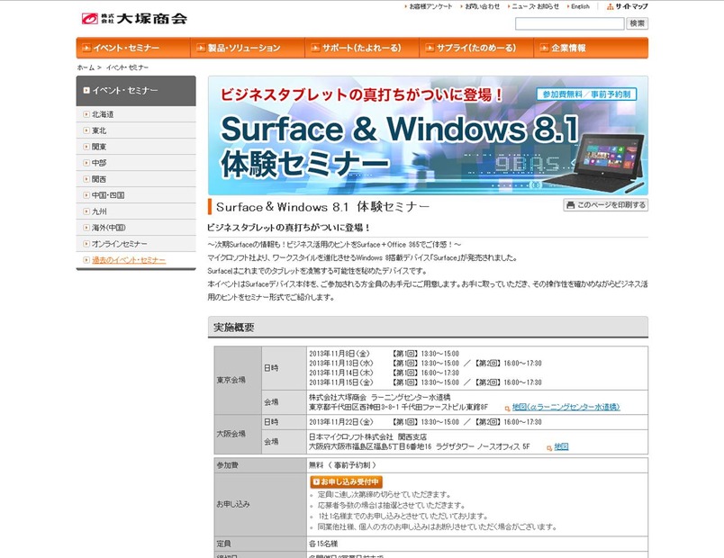Click the 実施概要 section heading
The height and width of the screenshot is (558, 724).
[428, 328]
